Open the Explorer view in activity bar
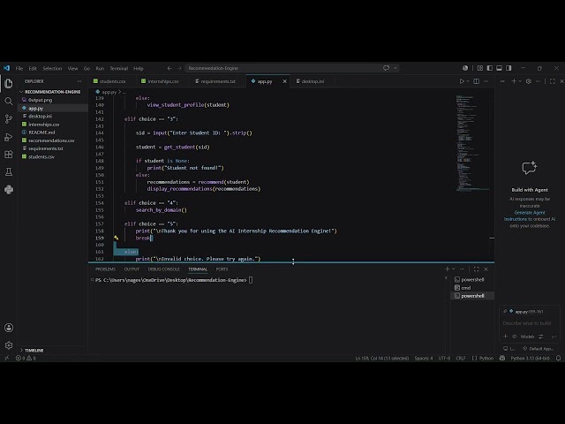This screenshot has height=424, width=565. tap(9, 84)
